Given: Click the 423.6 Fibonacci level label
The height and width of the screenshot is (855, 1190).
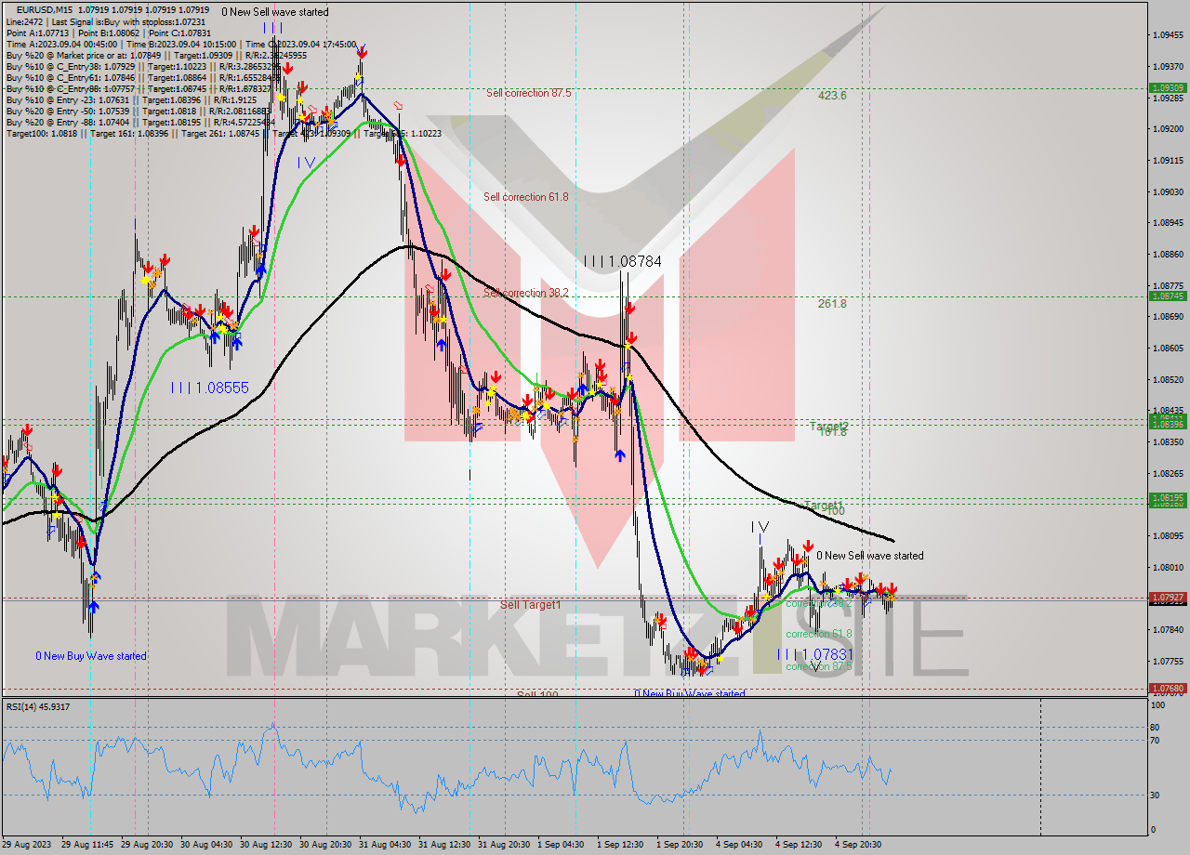Looking at the screenshot, I should click(x=832, y=95).
